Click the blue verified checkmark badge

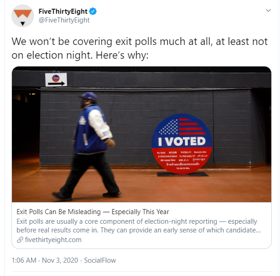coord(93,11)
